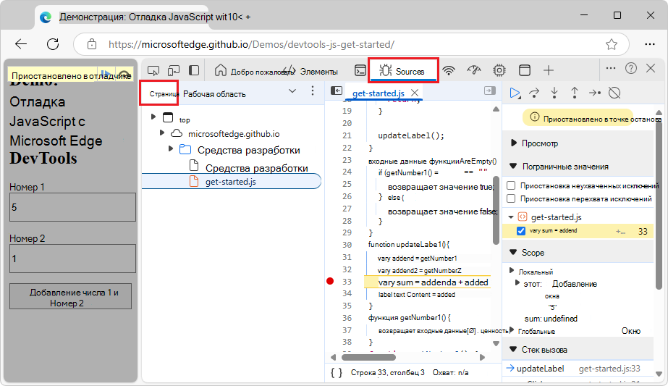Screen dimensions: 668x386
Task: Toggle device emulation mode
Action: tap(174, 70)
